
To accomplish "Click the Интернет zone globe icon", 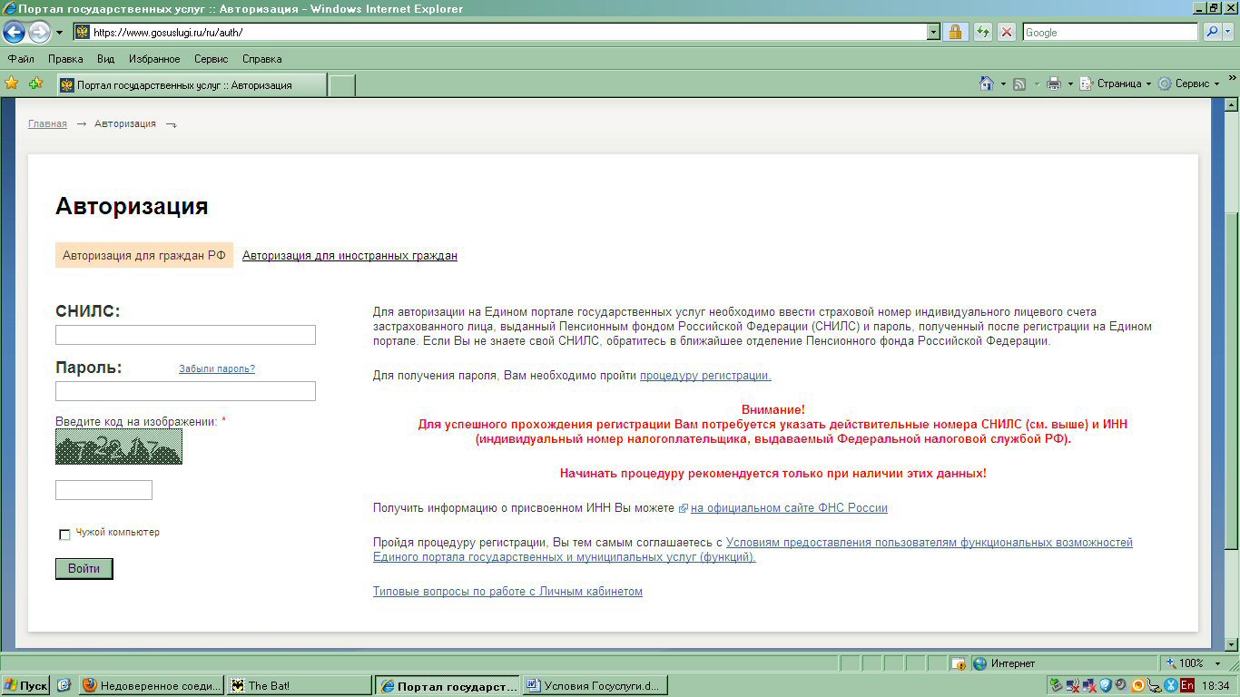I will click(979, 663).
